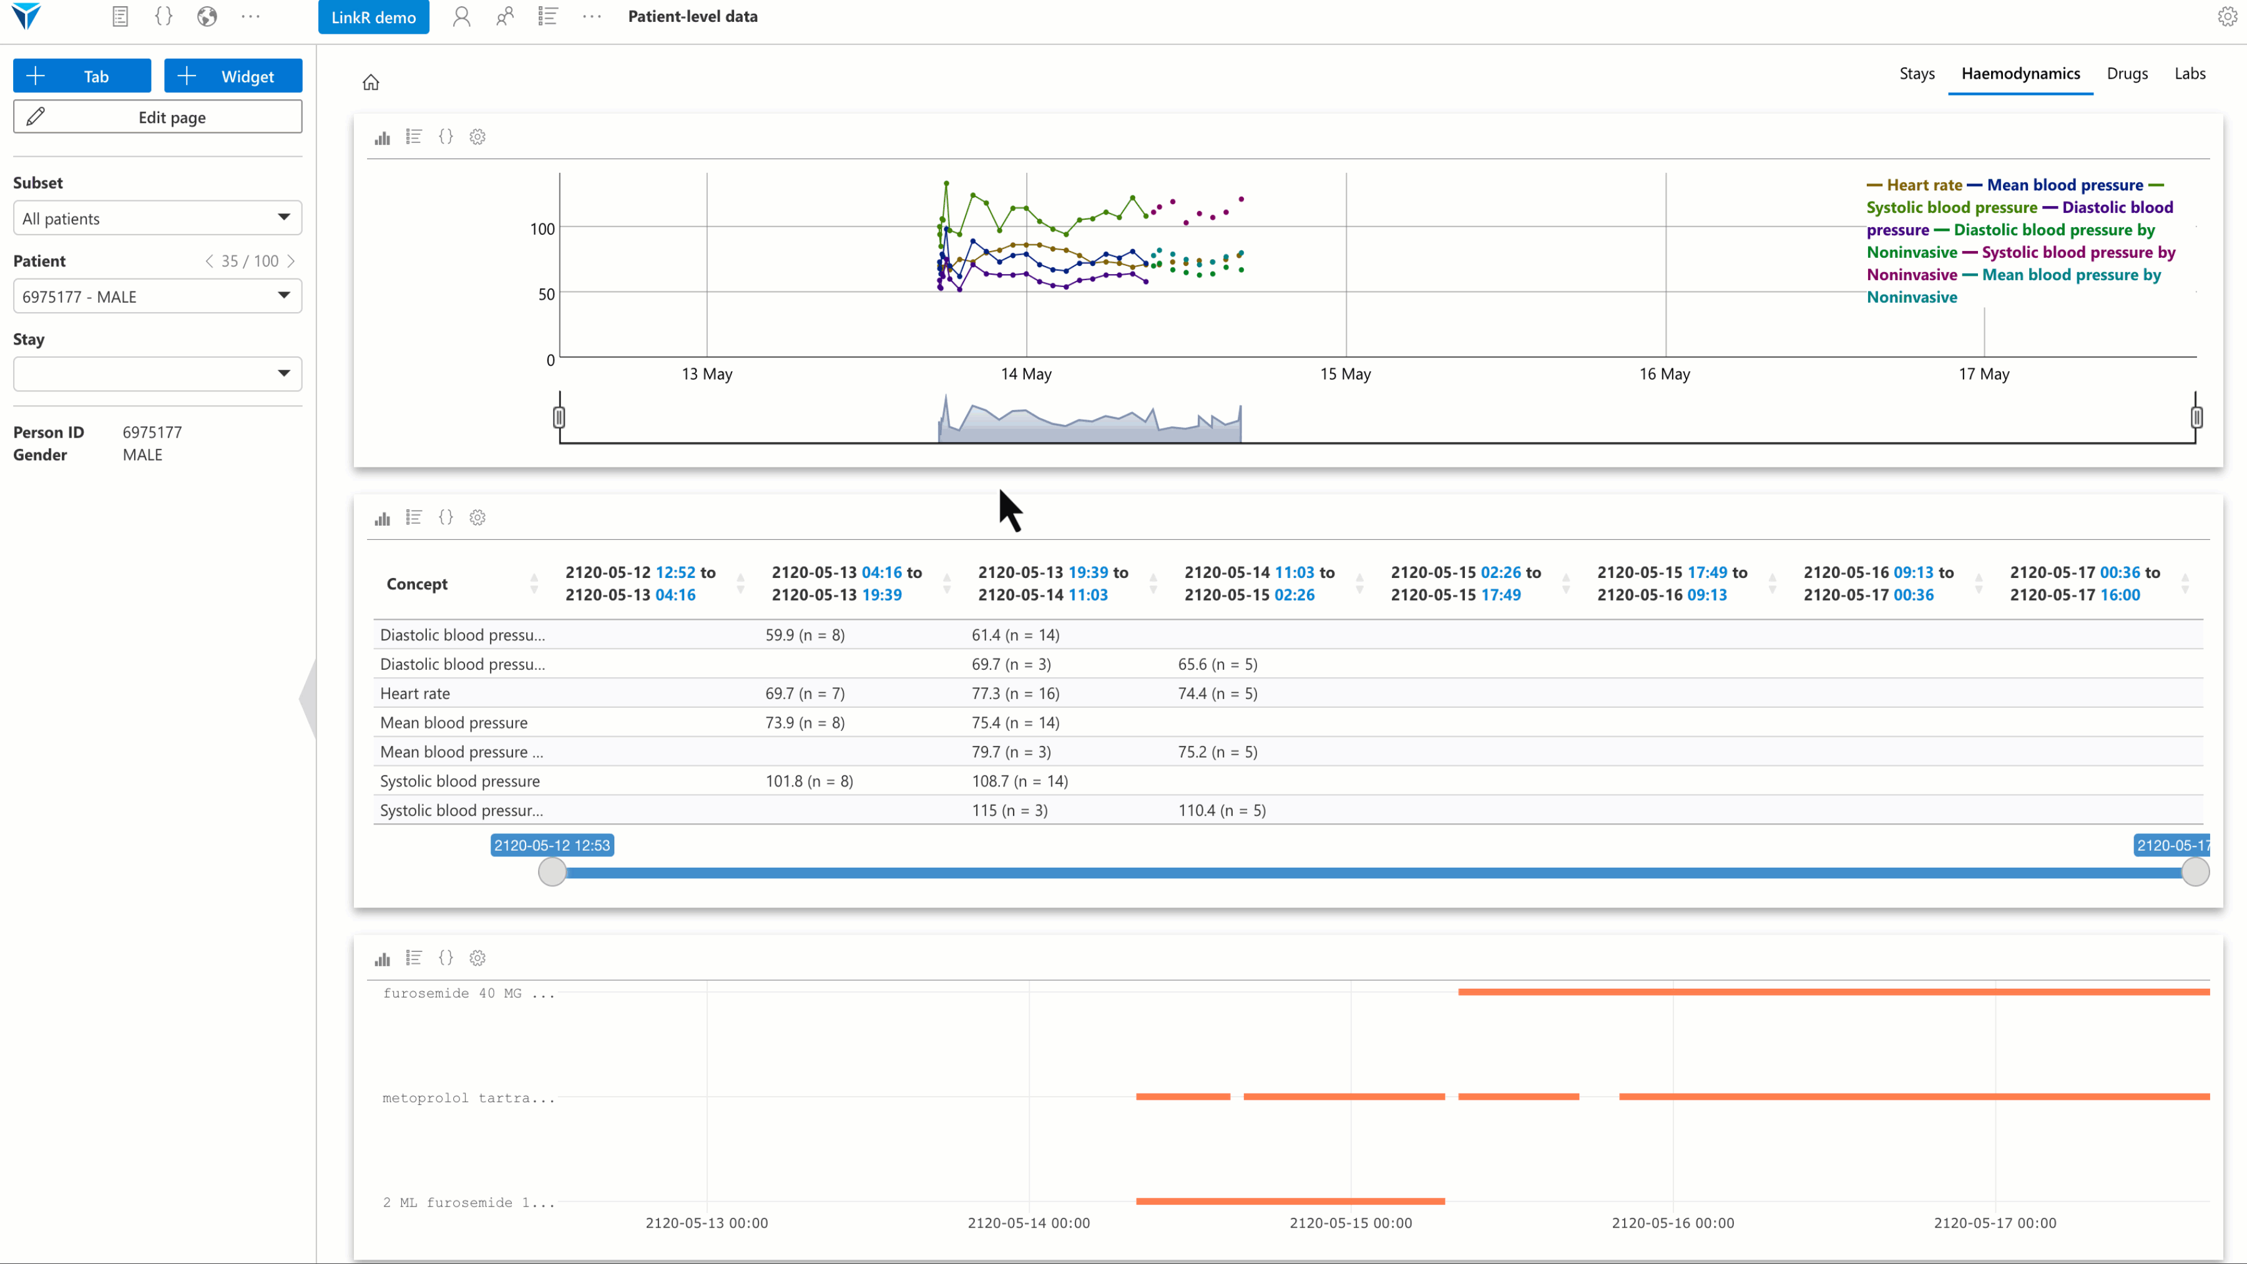Click the Edit page button
The height and width of the screenshot is (1264, 2247).
coord(157,117)
